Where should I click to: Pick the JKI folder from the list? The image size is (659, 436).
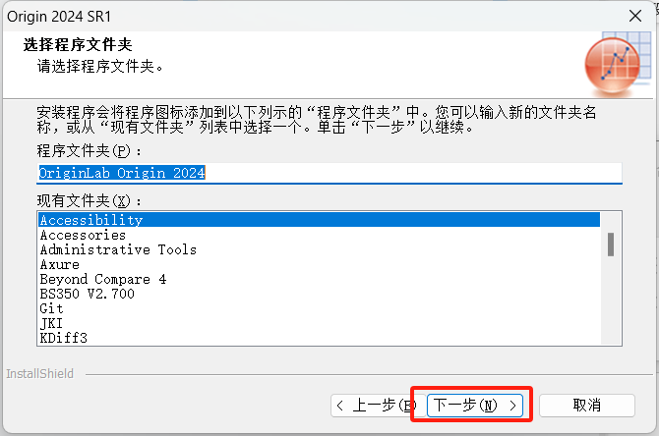click(x=319, y=323)
